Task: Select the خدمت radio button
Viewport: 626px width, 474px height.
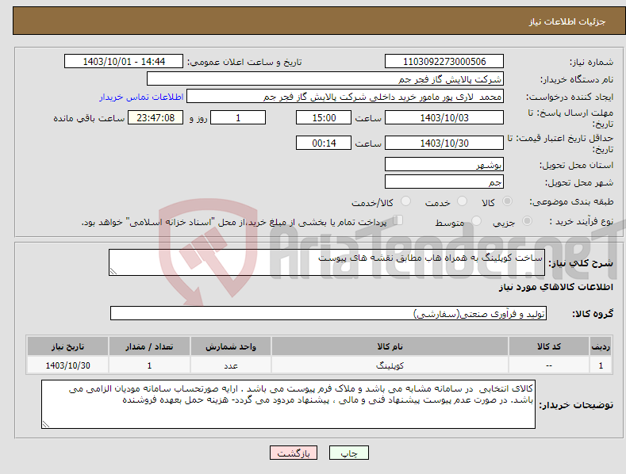Action: [x=462, y=201]
